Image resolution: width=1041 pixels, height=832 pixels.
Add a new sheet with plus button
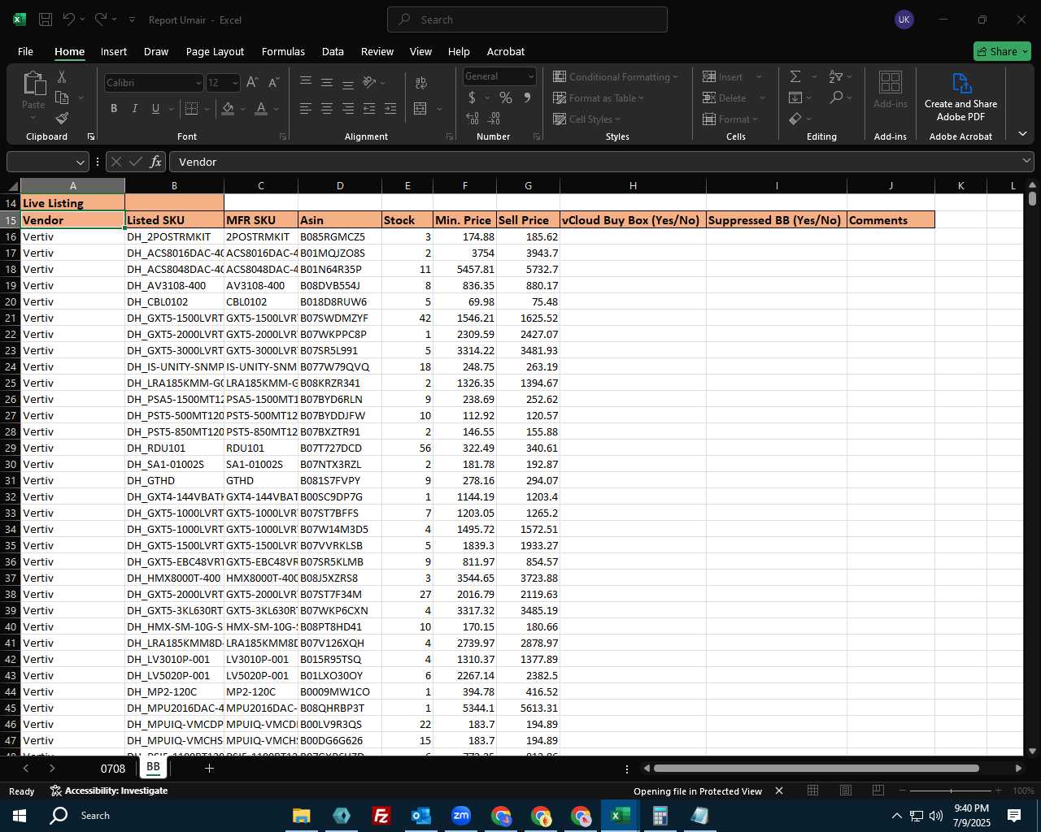tap(209, 768)
